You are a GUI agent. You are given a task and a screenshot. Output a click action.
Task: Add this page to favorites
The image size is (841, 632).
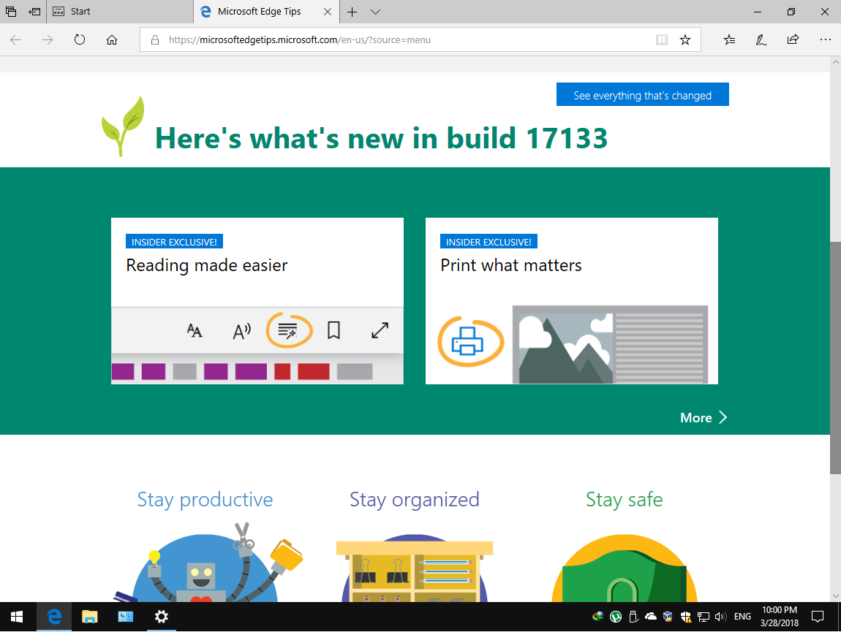coord(685,39)
